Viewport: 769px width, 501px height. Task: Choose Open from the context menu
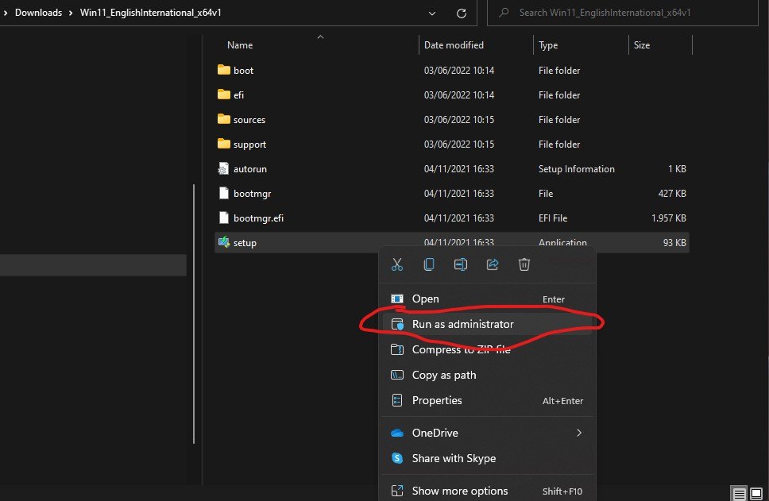coord(487,299)
